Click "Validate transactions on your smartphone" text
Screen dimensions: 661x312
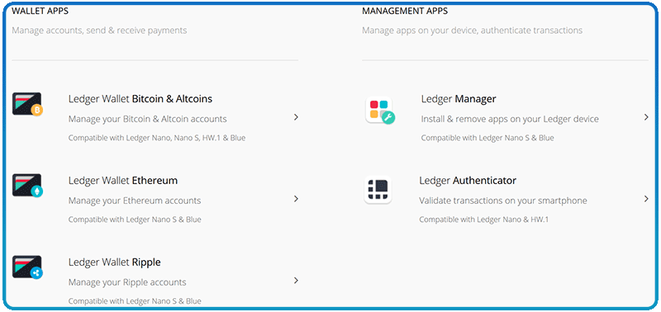pos(503,201)
